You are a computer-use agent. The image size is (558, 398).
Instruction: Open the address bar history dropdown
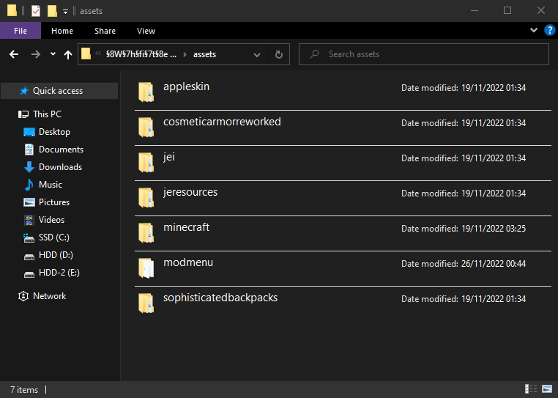tap(257, 54)
